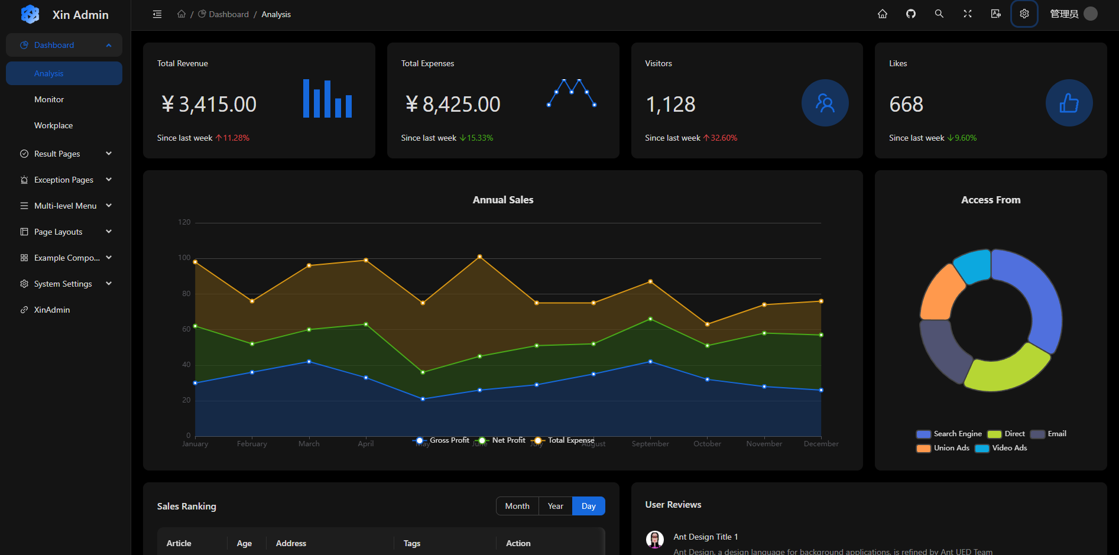Enter fullscreen using the expand icon

tap(968, 14)
